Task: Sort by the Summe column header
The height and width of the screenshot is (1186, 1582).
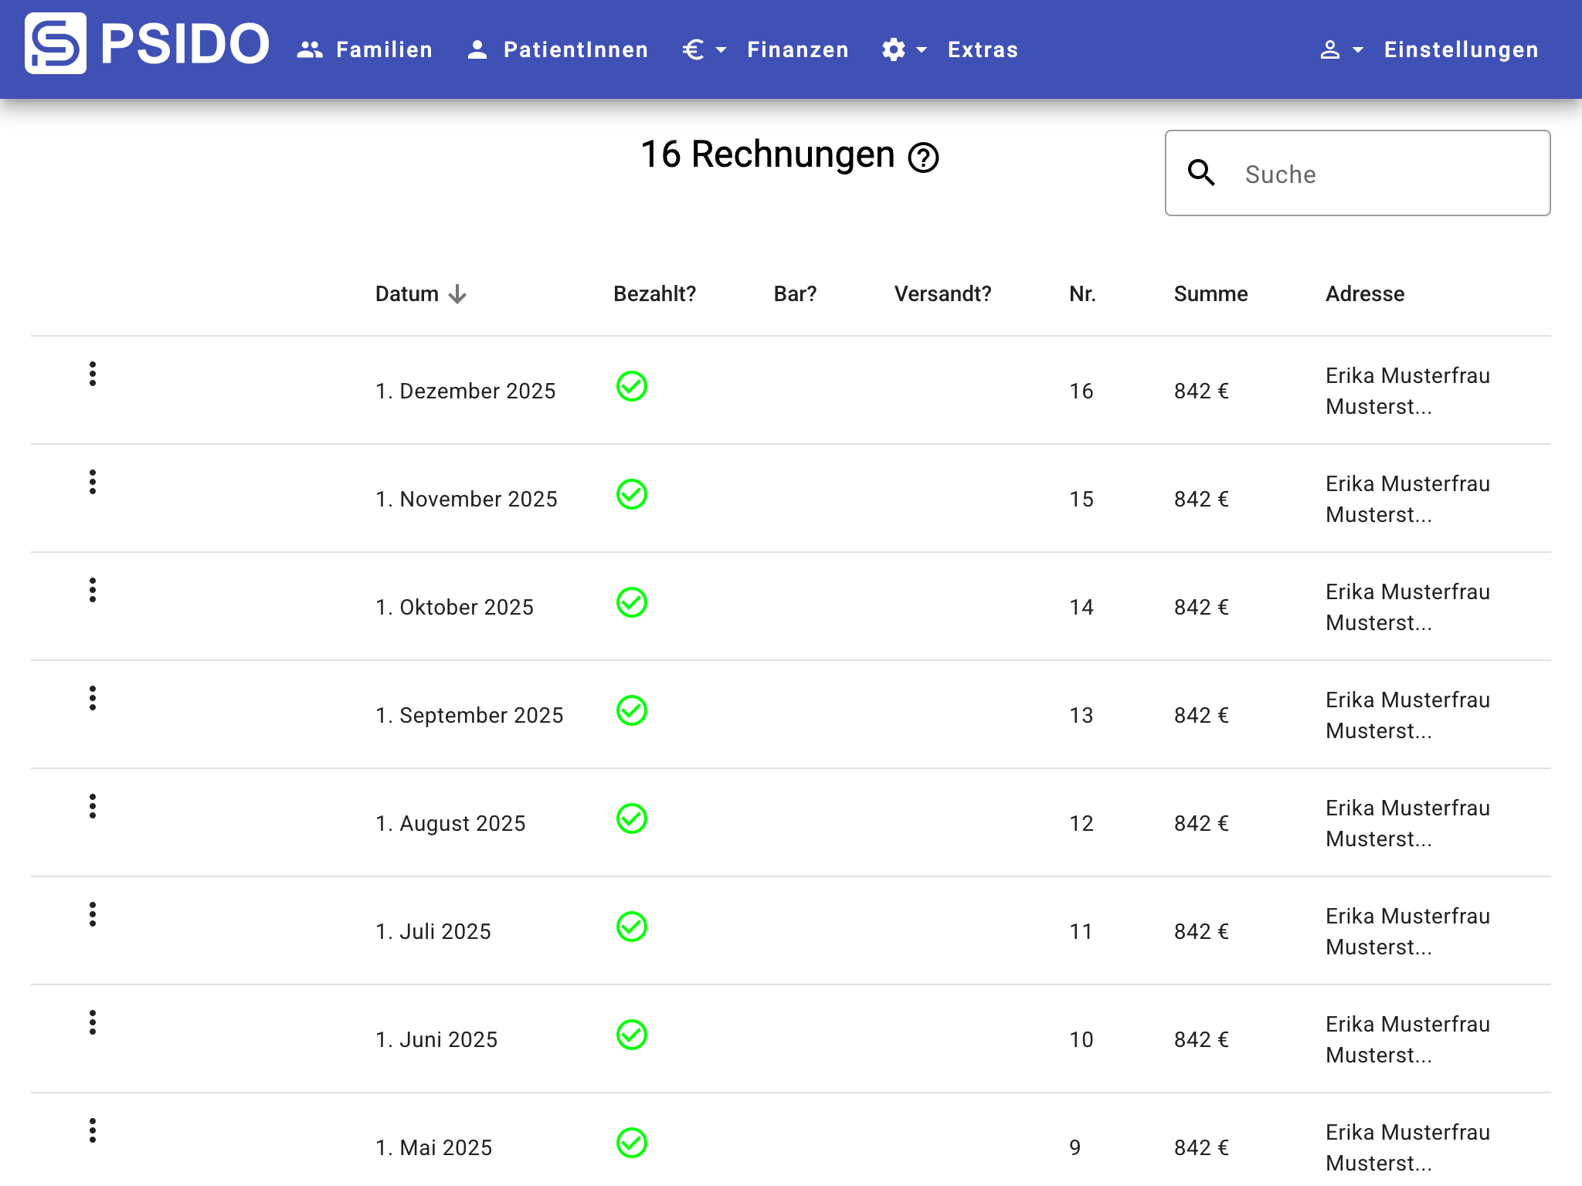Action: click(1210, 293)
